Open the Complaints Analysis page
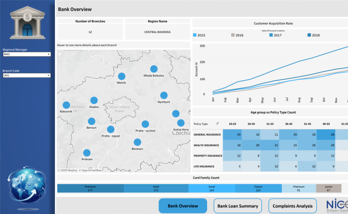This screenshot has width=348, height=214. 292,206
